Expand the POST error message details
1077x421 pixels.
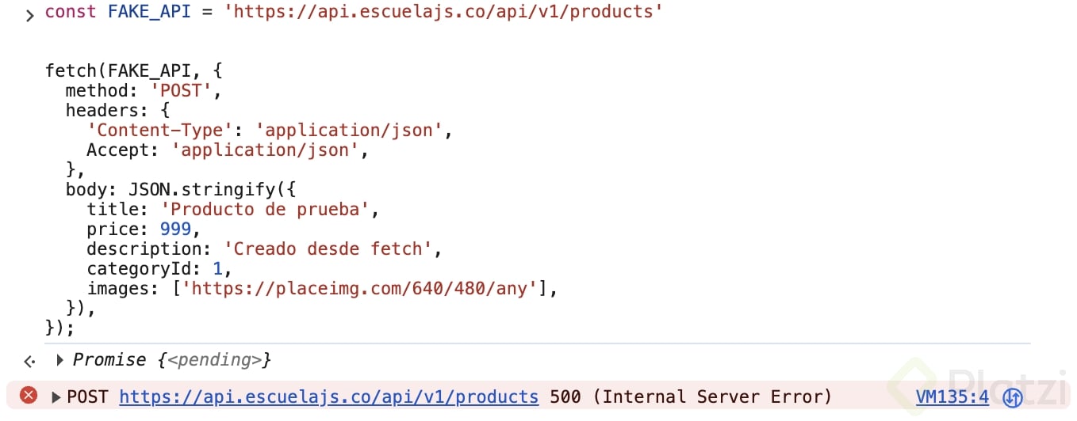[56, 396]
